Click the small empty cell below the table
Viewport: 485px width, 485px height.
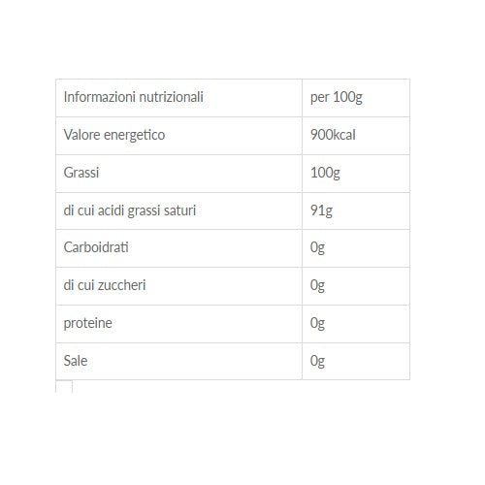coord(64,387)
